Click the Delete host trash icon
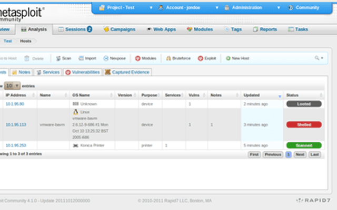The image size is (337, 210). [27, 58]
